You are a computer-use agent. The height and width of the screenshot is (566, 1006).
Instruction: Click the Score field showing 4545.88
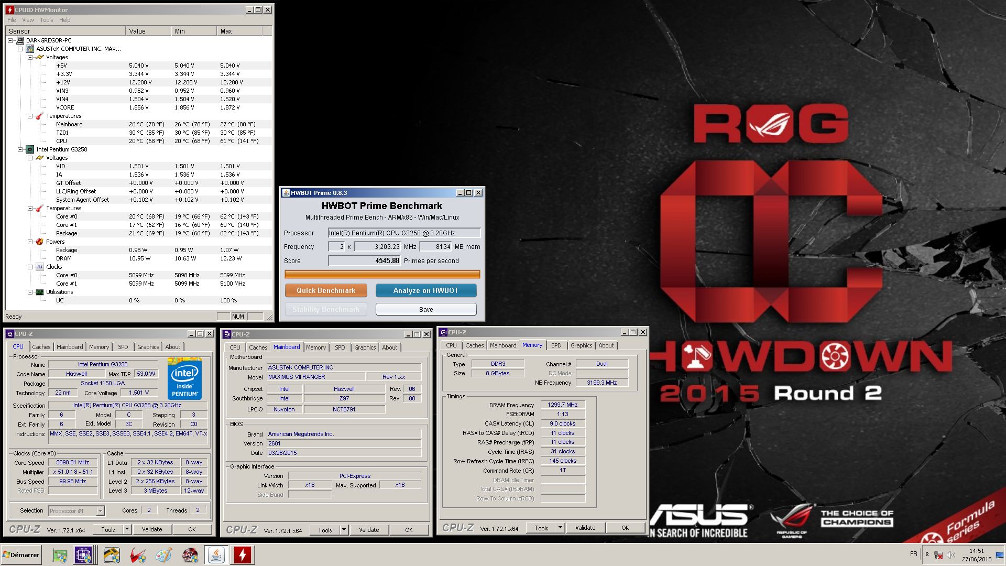point(364,260)
